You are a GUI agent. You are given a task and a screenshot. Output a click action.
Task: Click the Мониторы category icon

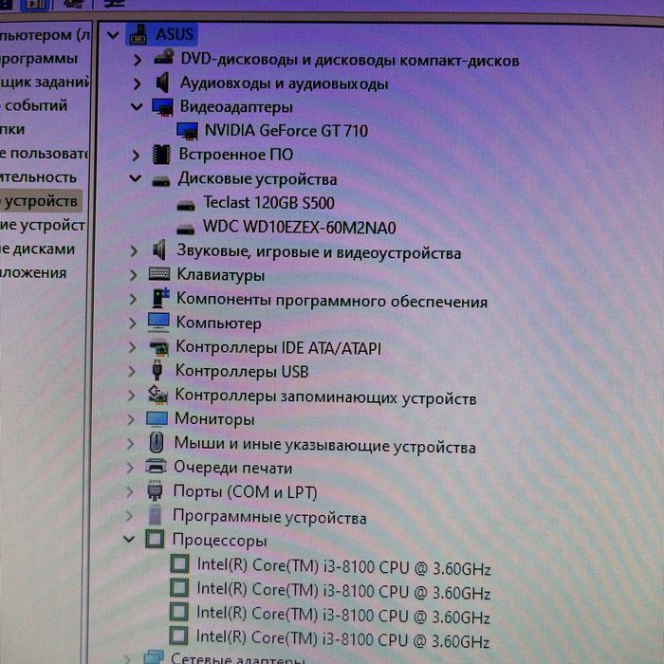pyautogui.click(x=157, y=418)
